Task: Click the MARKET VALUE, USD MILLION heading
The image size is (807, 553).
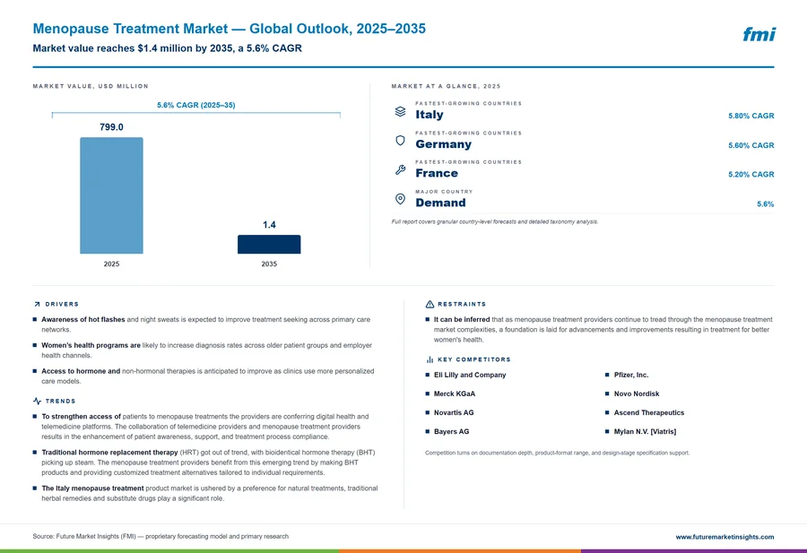Action: [x=91, y=86]
